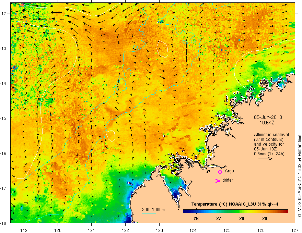Viewport: 302px width, 233px height.
Task: Click latitude axis label -18
Action: 4,223
